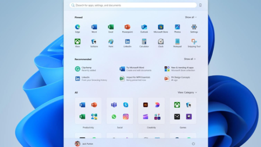Expand more apps in Creativity folder
The height and width of the screenshot is (147, 261).
tap(157, 117)
